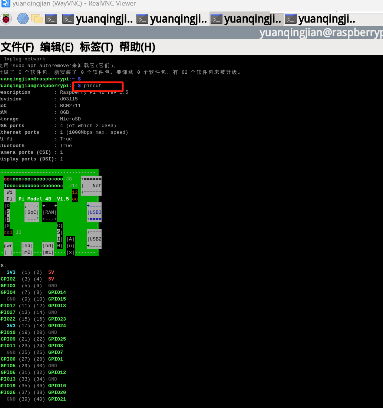Click the 'Display ports (DSI)' label

(x=27, y=159)
